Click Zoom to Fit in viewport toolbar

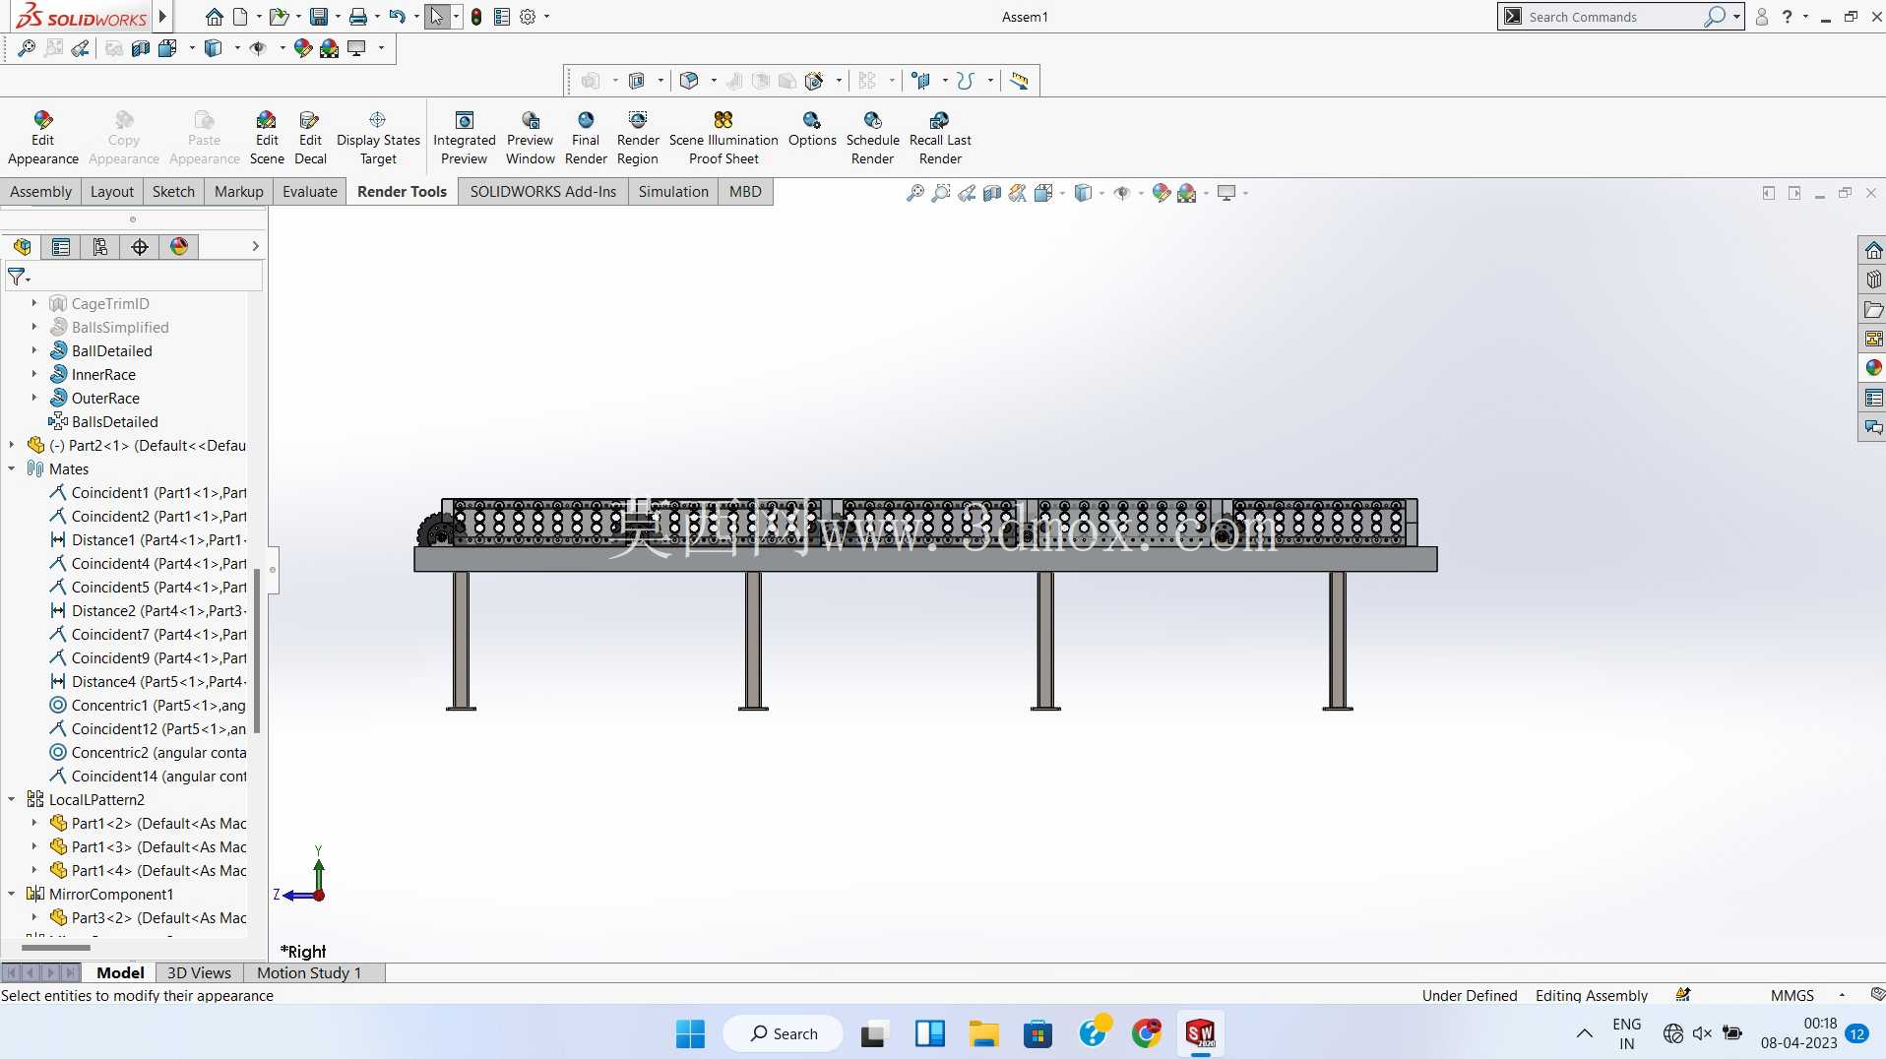tap(914, 193)
